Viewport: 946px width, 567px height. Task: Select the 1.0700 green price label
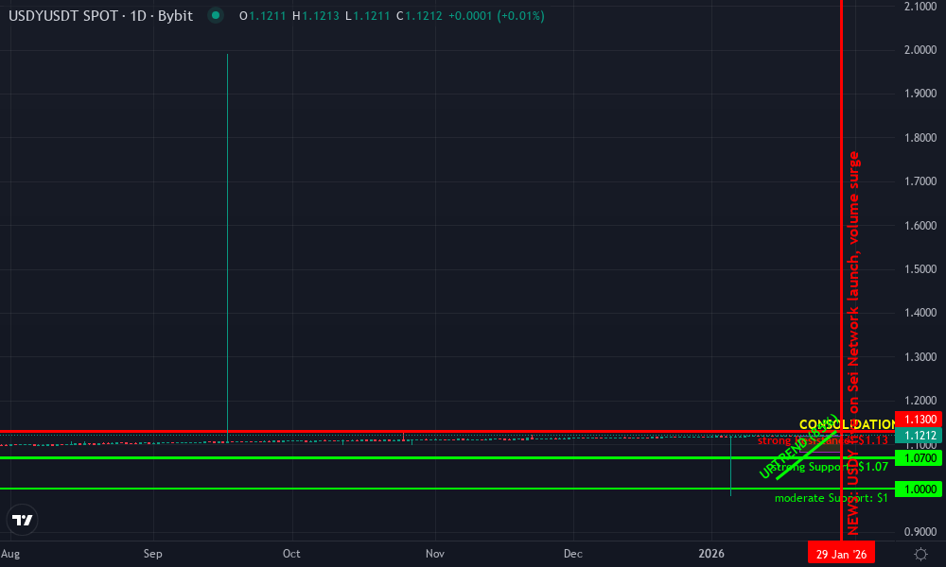[x=919, y=458]
